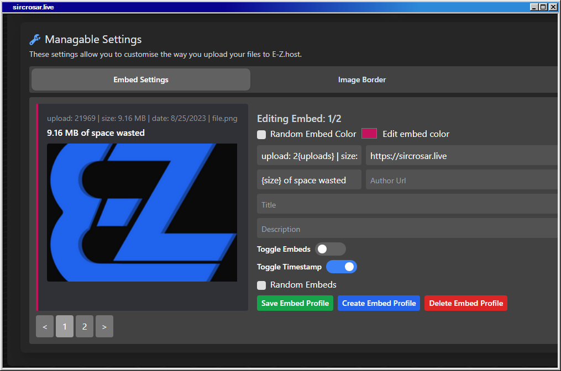
Task: Click Save Embed Profile button
Action: 295,303
